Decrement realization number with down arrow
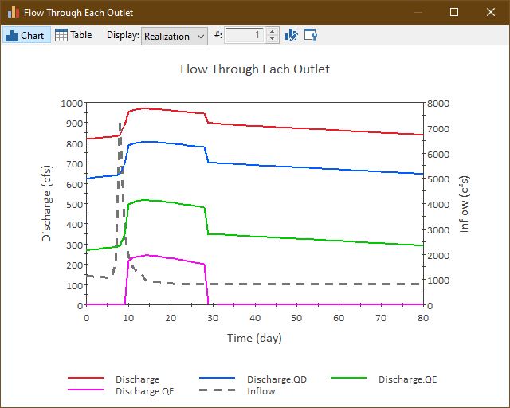The height and width of the screenshot is (408, 510). (273, 39)
